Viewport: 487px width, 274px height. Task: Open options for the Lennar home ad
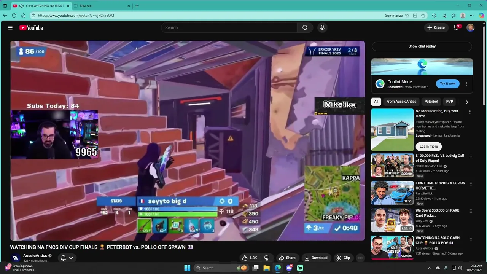pos(470,112)
